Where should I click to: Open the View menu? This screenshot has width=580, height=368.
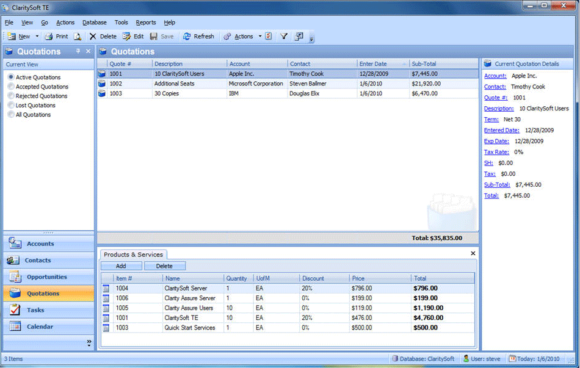coord(27,23)
